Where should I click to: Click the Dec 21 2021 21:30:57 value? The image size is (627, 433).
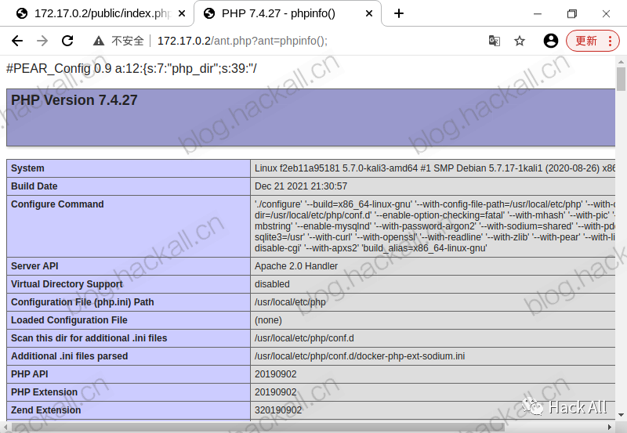pyautogui.click(x=301, y=186)
